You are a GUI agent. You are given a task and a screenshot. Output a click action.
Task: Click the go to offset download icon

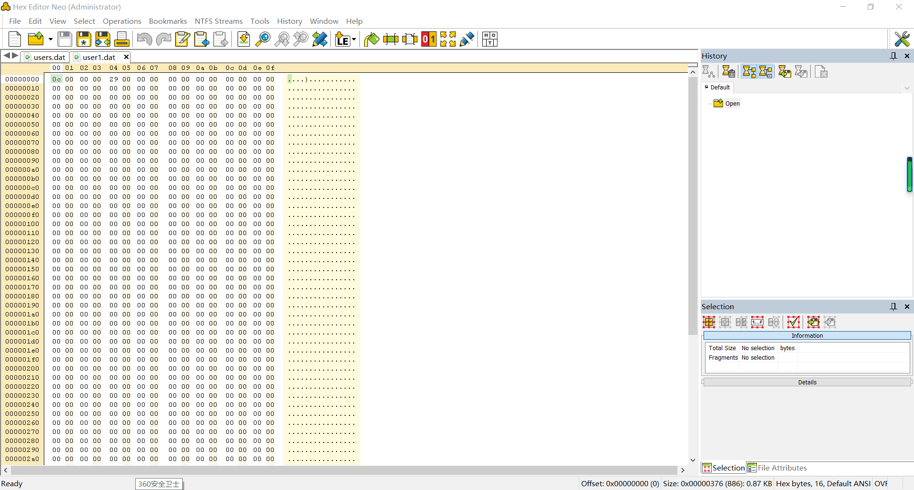point(244,39)
